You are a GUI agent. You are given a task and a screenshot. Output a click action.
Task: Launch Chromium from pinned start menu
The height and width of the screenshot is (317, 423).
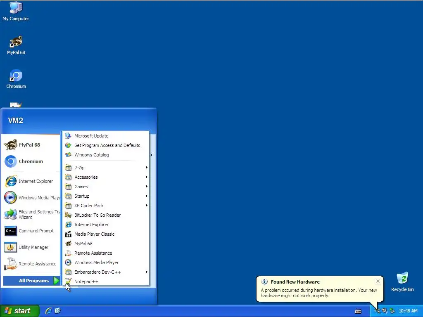30,161
